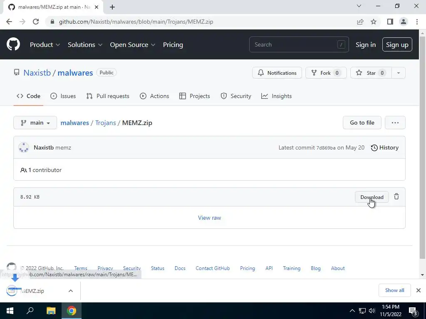
Task: Open the main branch selector
Action: 35,123
